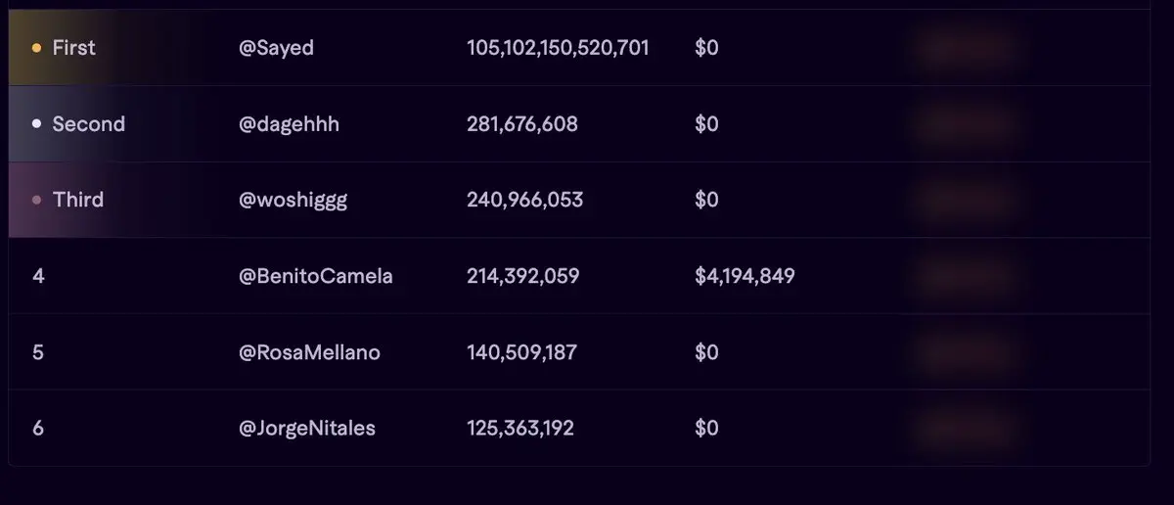Select the rank 6 row number
Image resolution: width=1174 pixels, height=505 pixels.
[38, 429]
